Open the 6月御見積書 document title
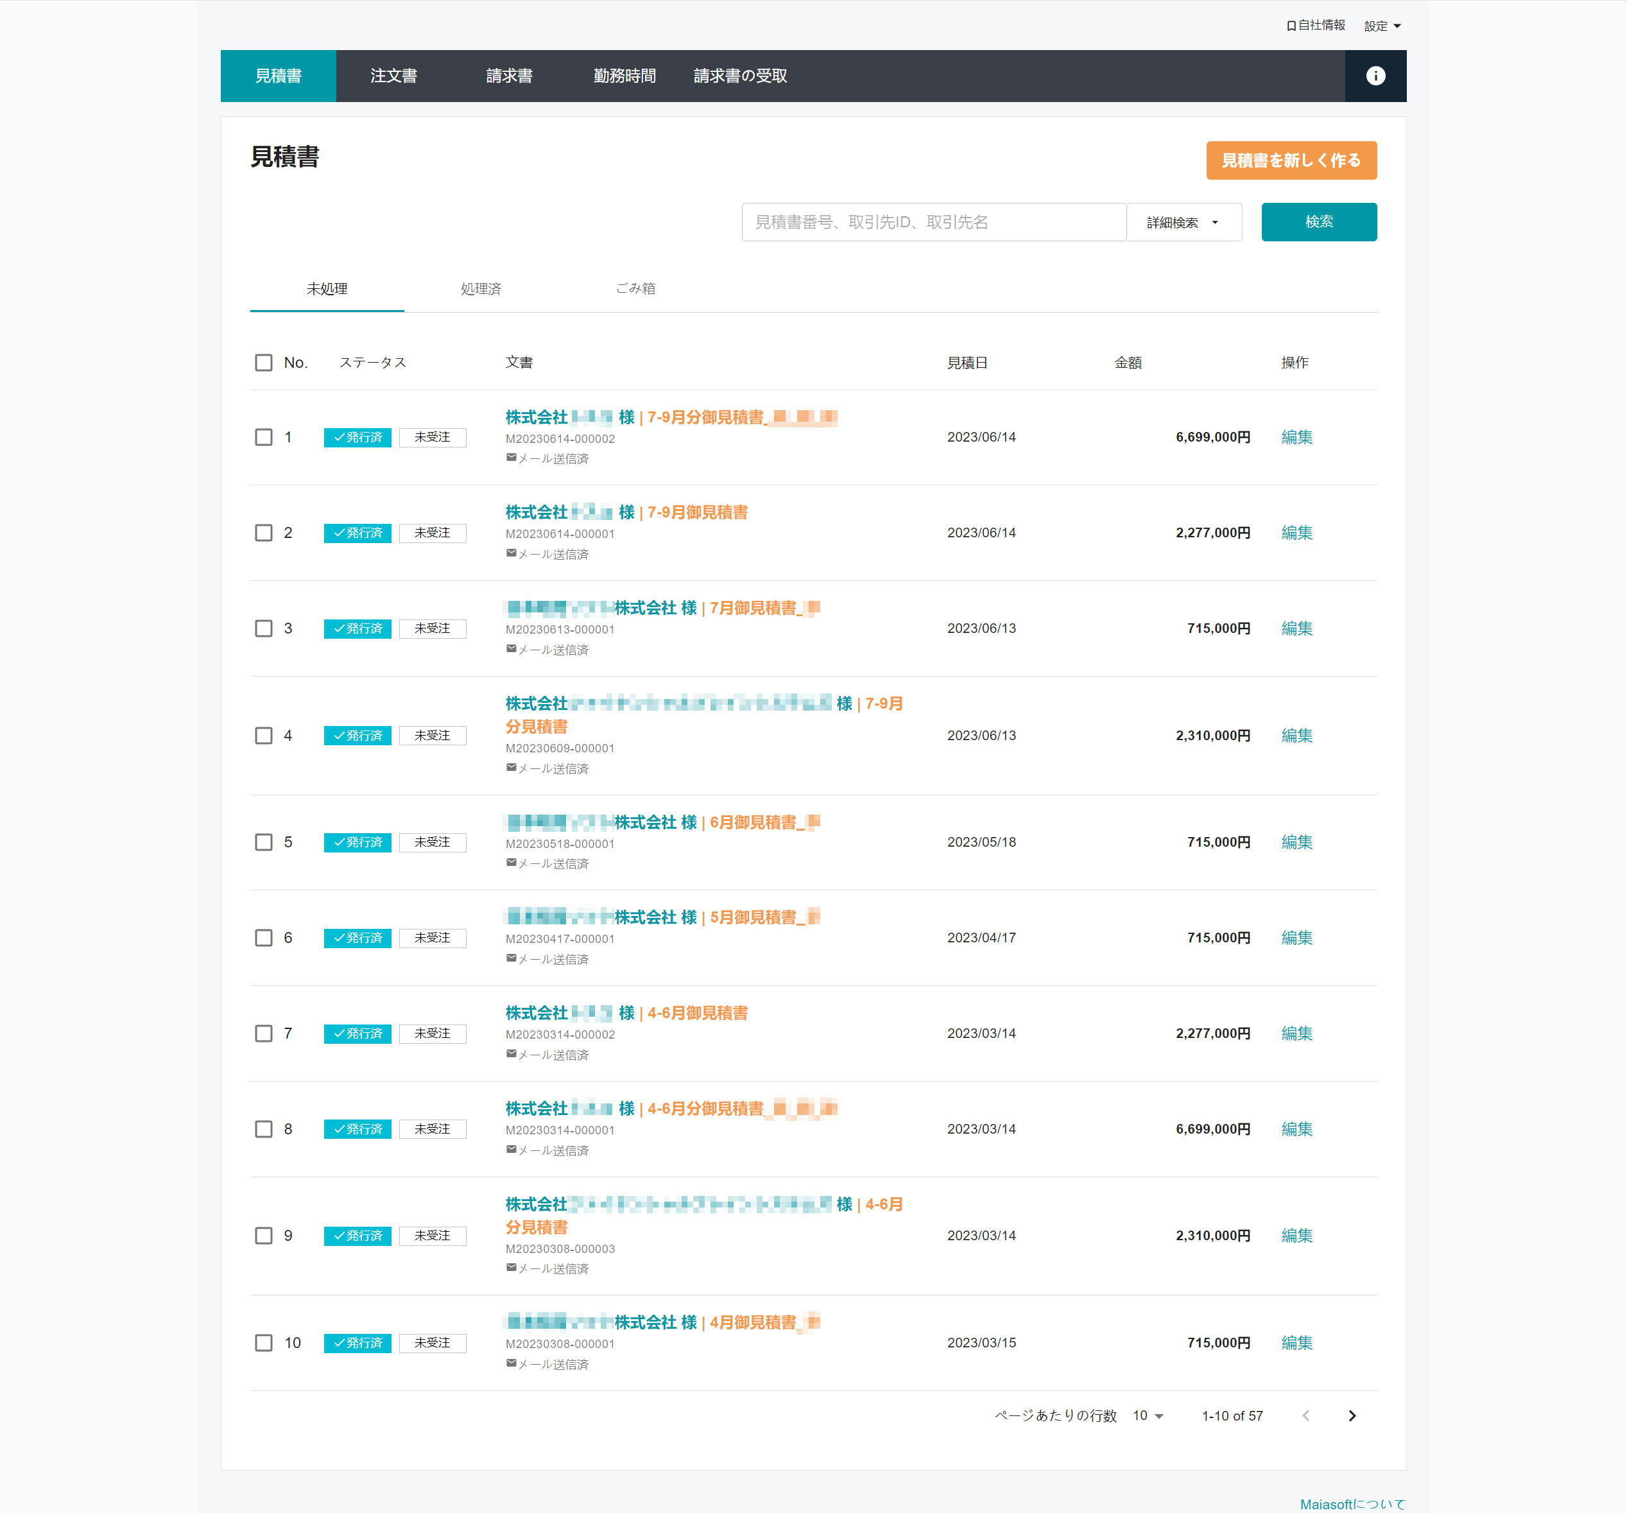 [x=764, y=823]
